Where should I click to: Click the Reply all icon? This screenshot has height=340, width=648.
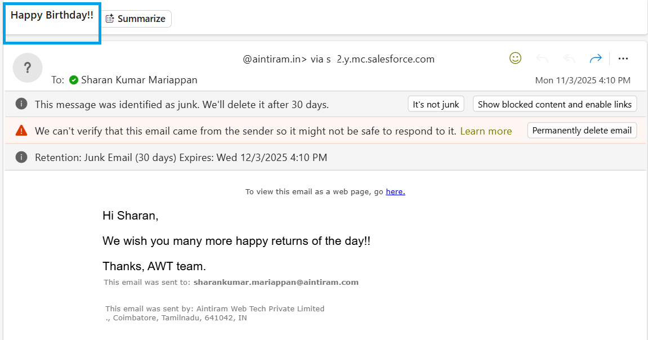pyautogui.click(x=569, y=59)
